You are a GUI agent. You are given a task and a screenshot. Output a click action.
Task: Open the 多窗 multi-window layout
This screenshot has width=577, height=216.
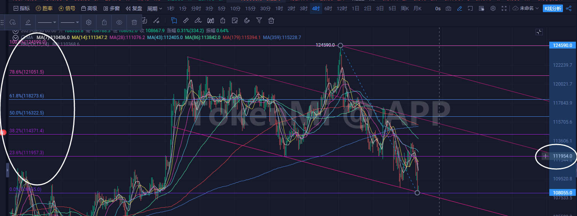click(x=112, y=8)
